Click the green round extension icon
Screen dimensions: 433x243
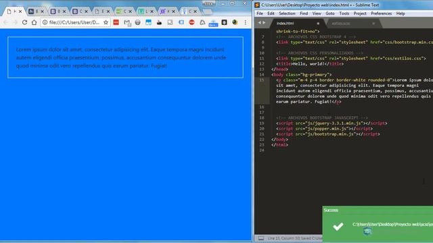[235, 22]
